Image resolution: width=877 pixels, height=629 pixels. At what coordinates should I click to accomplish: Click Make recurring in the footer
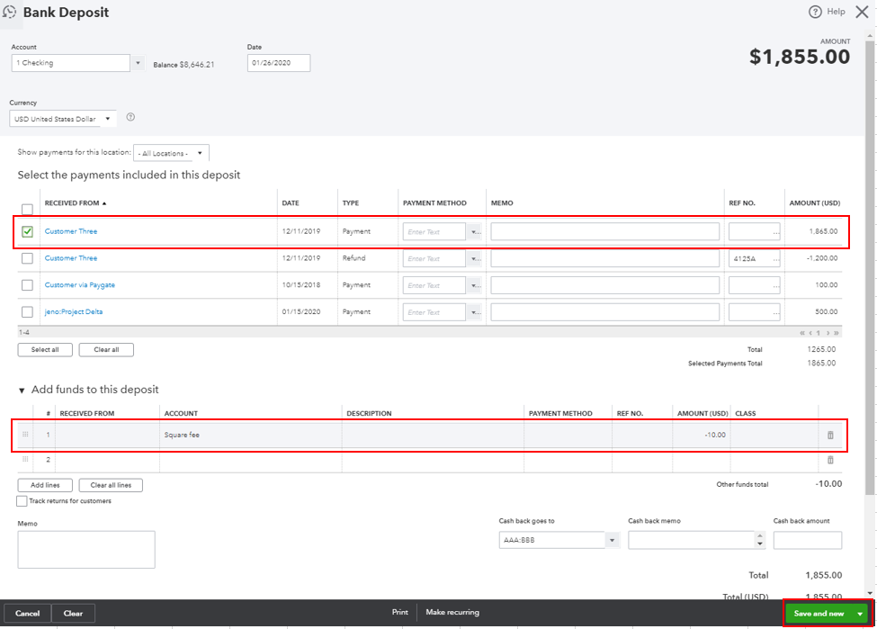point(452,612)
